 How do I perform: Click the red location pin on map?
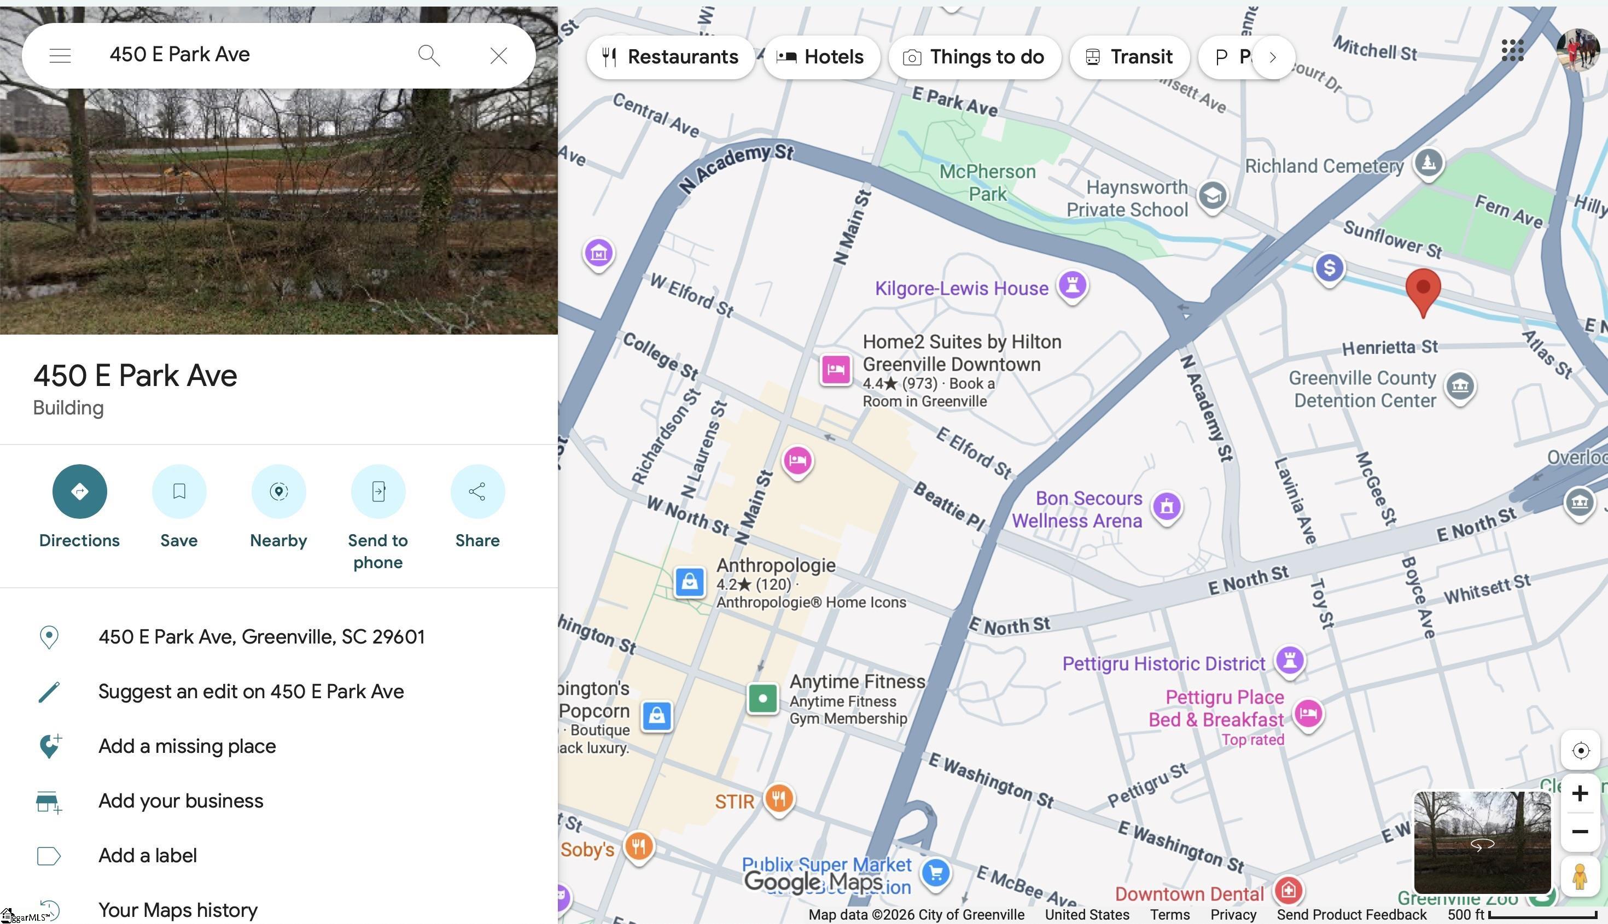(1423, 292)
